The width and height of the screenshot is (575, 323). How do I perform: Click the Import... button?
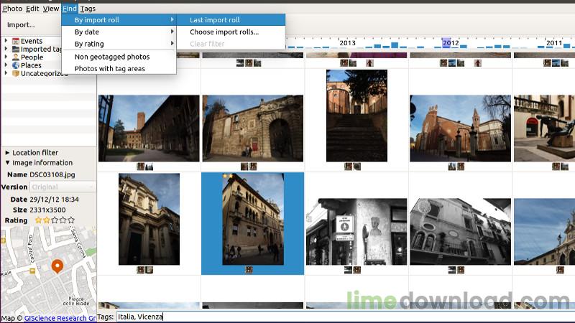pyautogui.click(x=21, y=25)
